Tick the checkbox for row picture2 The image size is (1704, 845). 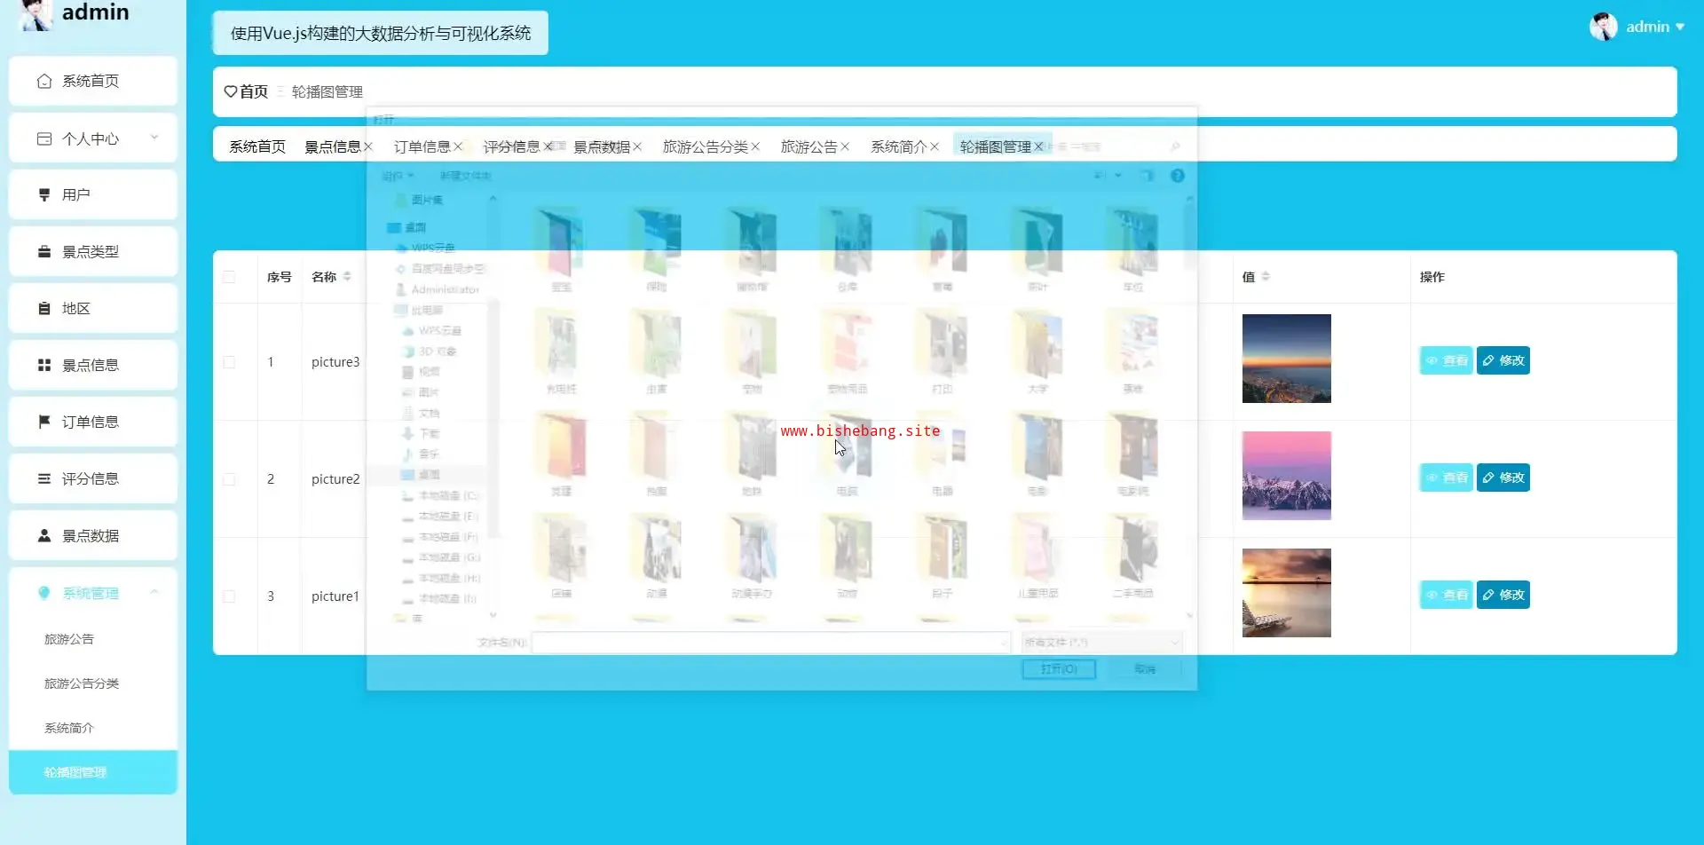(x=229, y=479)
